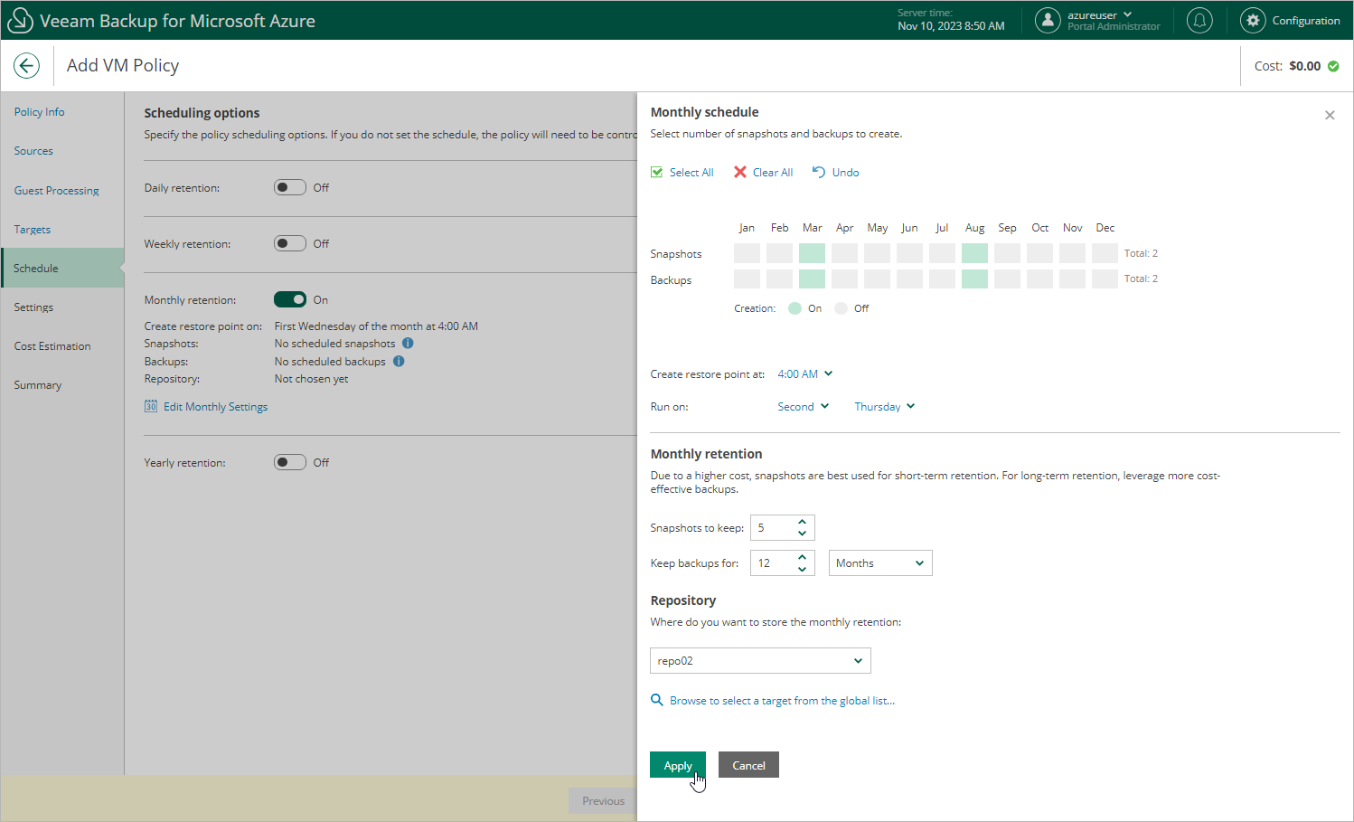
Task: Open Configuration gear icon
Action: [1253, 20]
